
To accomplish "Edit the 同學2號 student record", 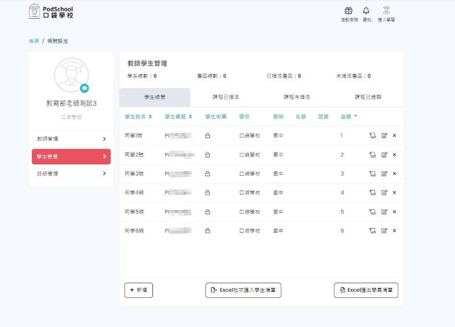I will (384, 155).
